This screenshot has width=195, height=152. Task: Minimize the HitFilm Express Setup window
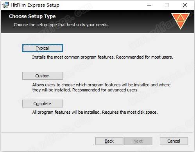[x=149, y=5]
